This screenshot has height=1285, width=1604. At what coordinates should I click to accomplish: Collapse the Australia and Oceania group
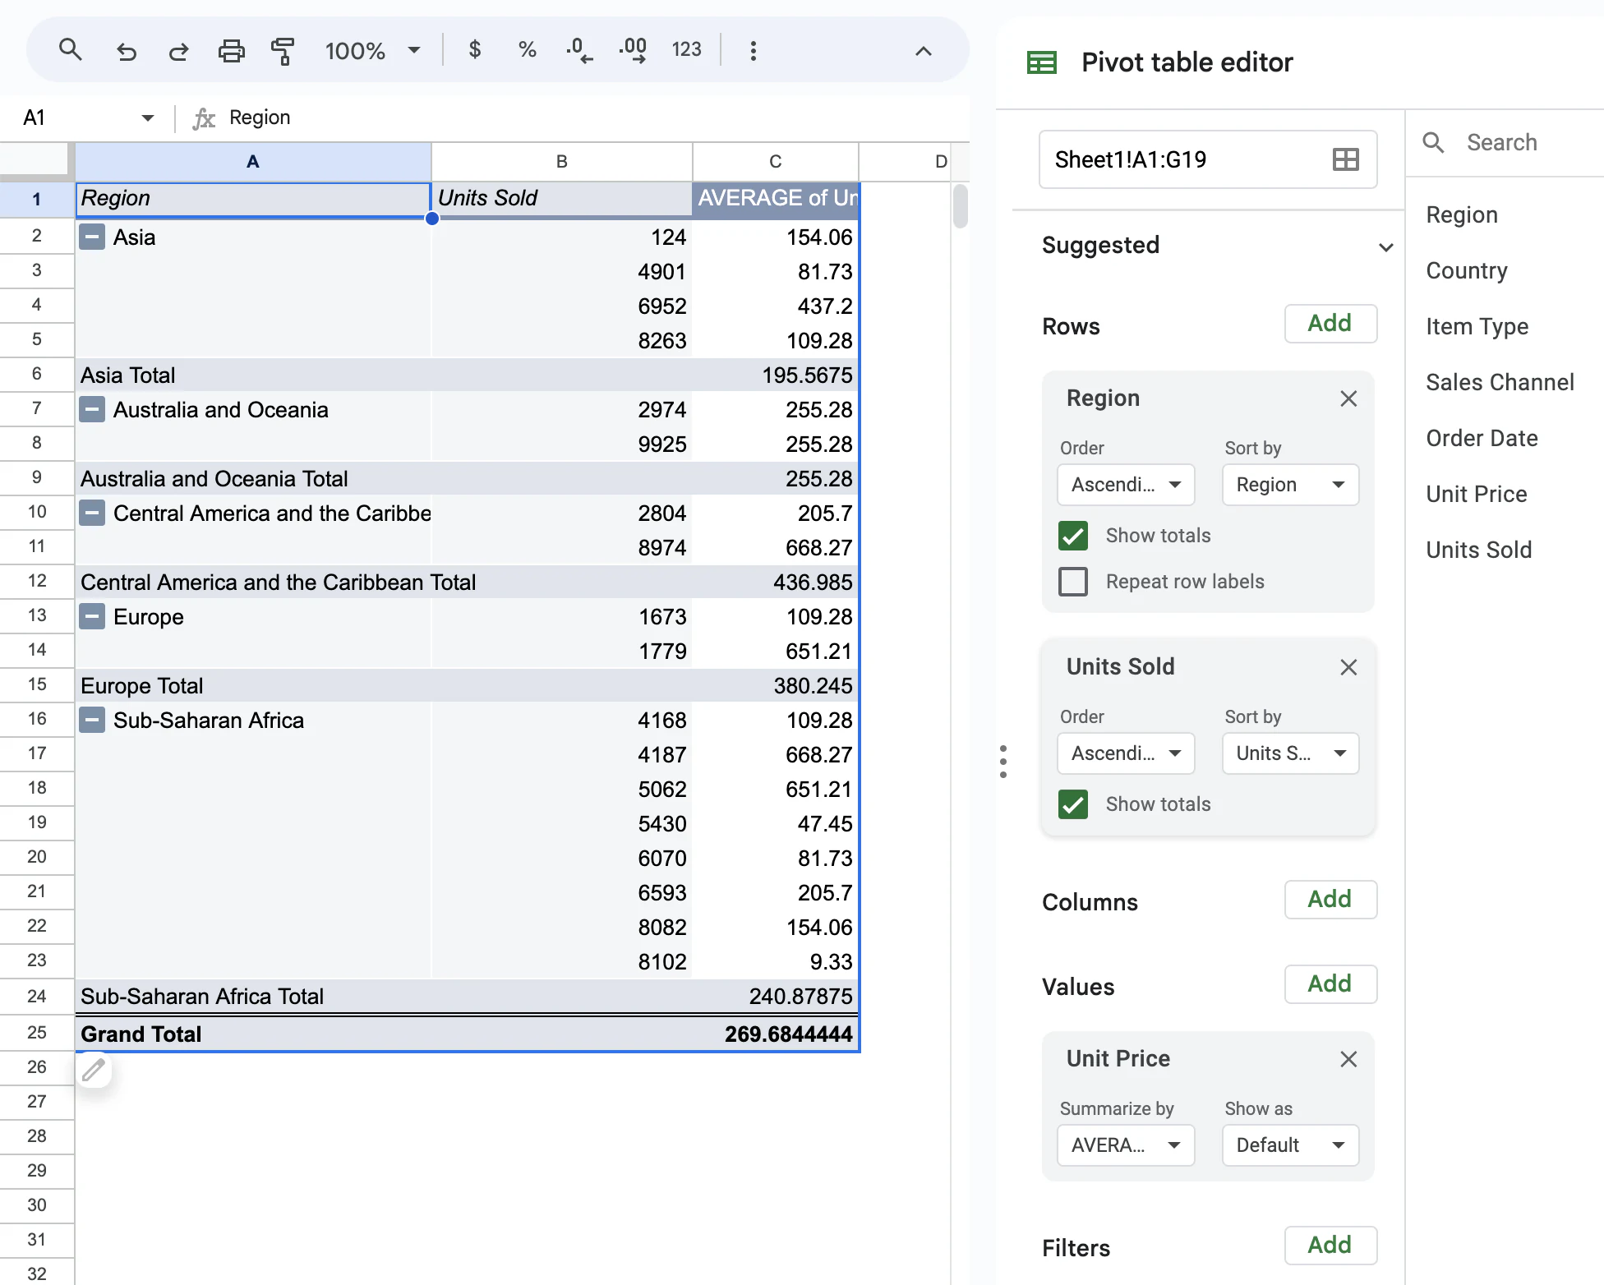tap(92, 410)
